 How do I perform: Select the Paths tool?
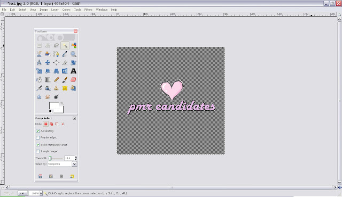point(56,54)
